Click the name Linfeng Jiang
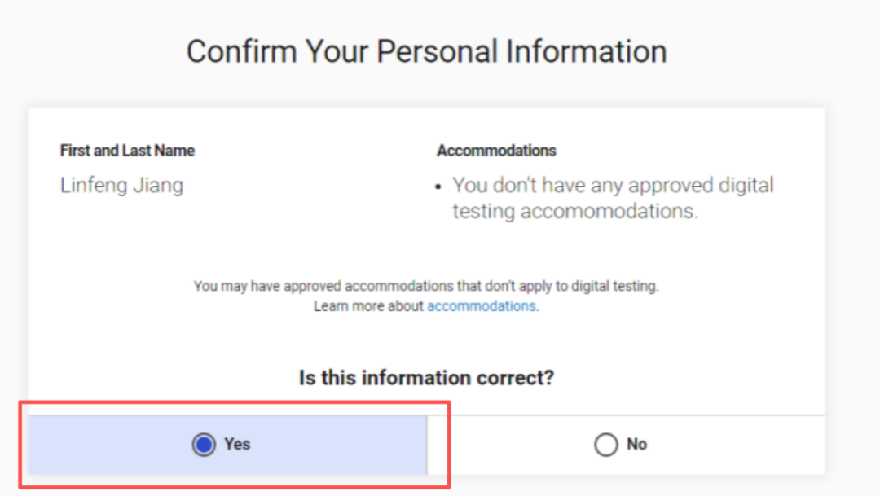The height and width of the screenshot is (496, 880). [x=121, y=186]
